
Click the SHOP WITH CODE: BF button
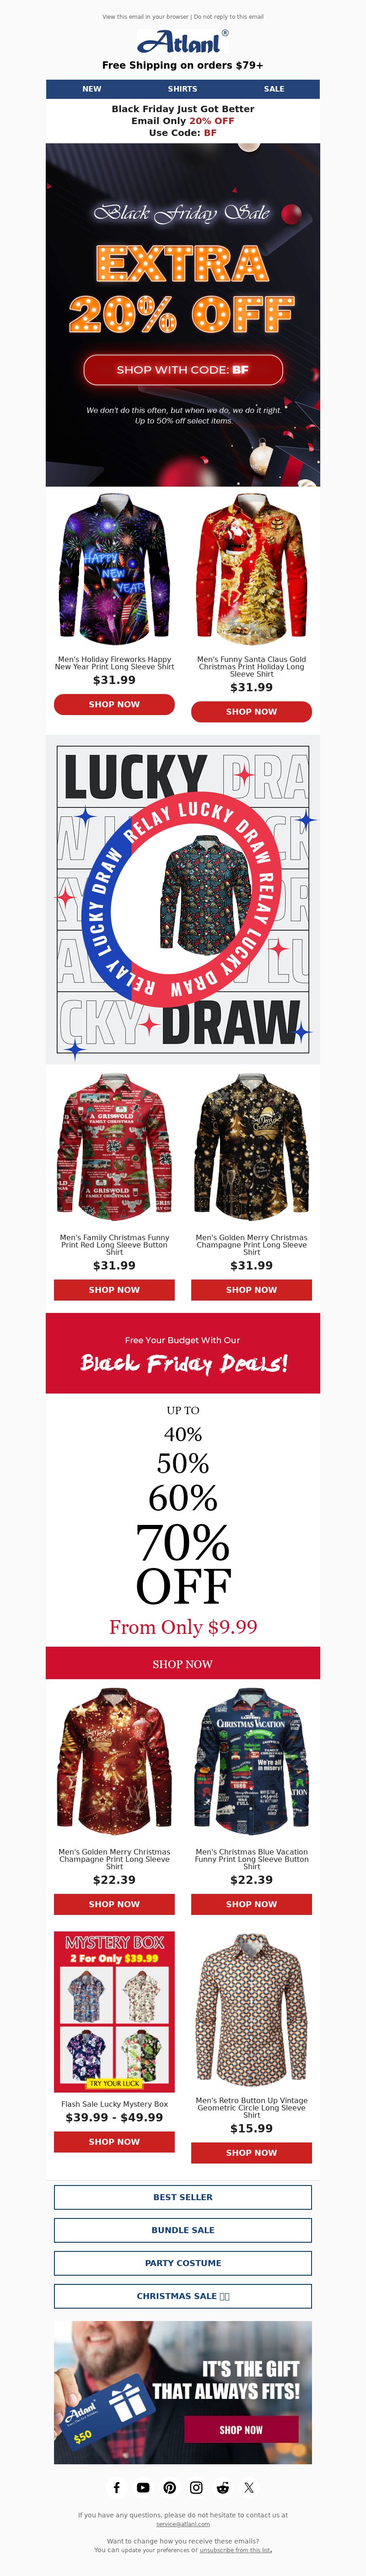pyautogui.click(x=183, y=369)
